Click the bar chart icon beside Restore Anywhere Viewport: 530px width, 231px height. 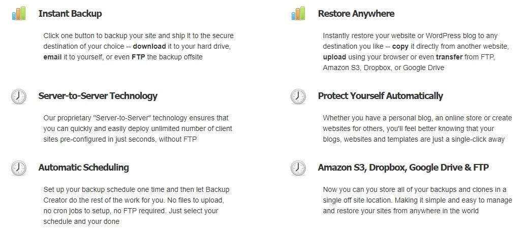(x=298, y=14)
